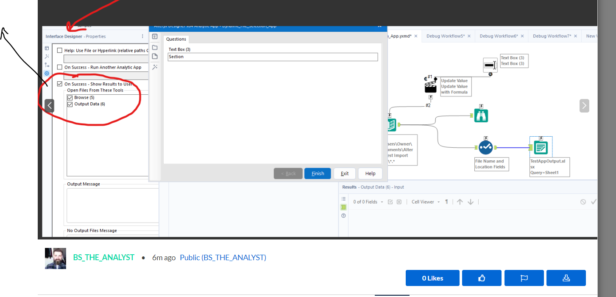Click the folder icon in the app dialog sidebar
This screenshot has width=616, height=297.
pyautogui.click(x=155, y=47)
